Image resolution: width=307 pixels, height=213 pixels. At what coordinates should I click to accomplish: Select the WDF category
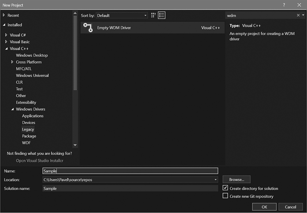[26, 143]
